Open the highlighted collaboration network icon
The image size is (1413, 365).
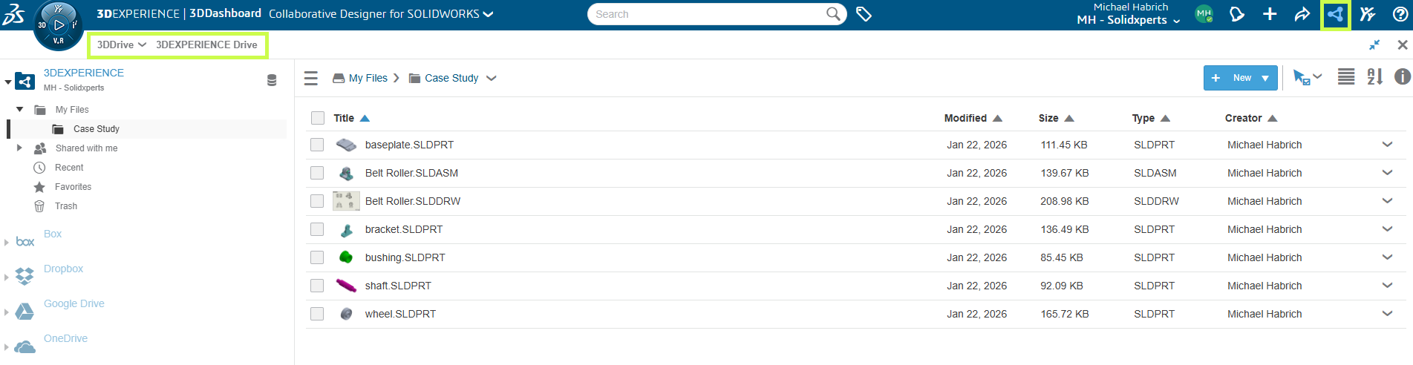(1335, 14)
